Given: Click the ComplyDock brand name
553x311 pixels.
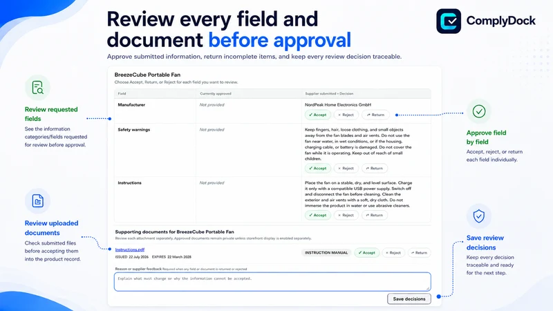Looking at the screenshot, I should point(500,21).
